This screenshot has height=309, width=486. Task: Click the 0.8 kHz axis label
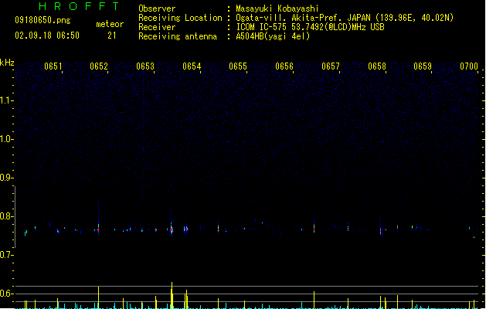[6, 216]
